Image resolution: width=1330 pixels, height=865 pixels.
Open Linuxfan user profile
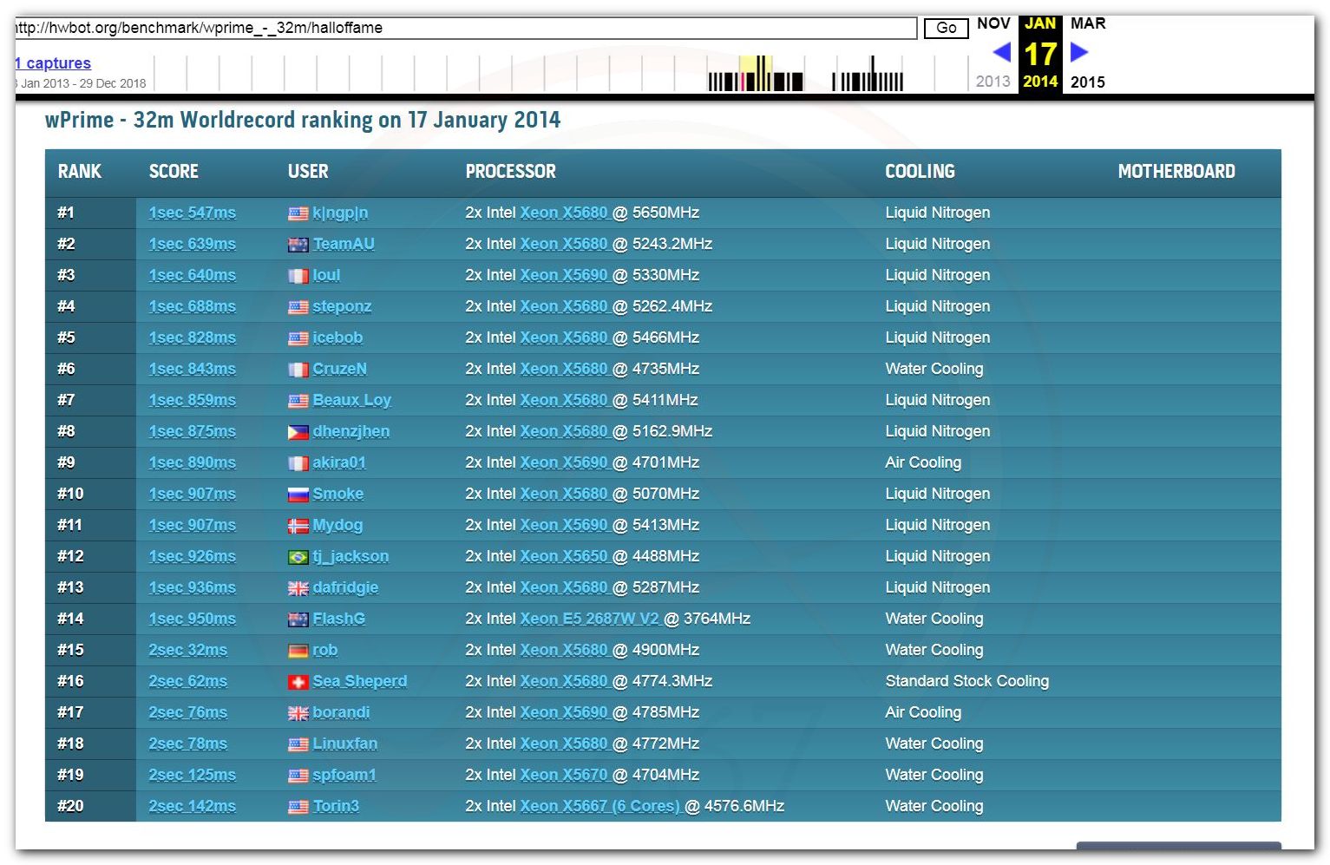tap(344, 744)
